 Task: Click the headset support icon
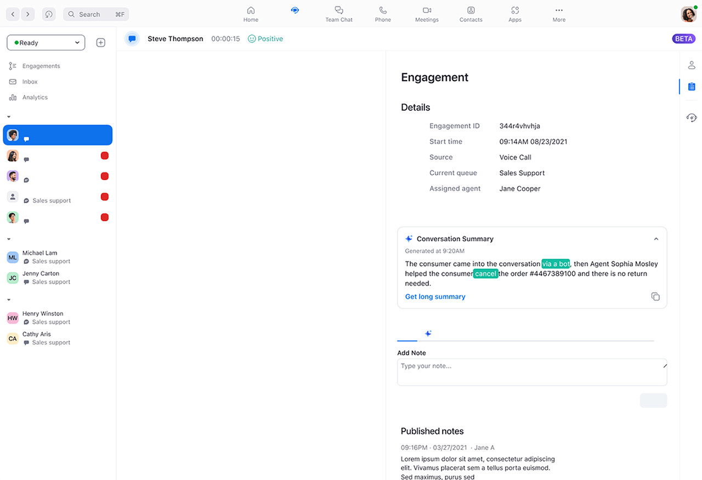tap(692, 117)
